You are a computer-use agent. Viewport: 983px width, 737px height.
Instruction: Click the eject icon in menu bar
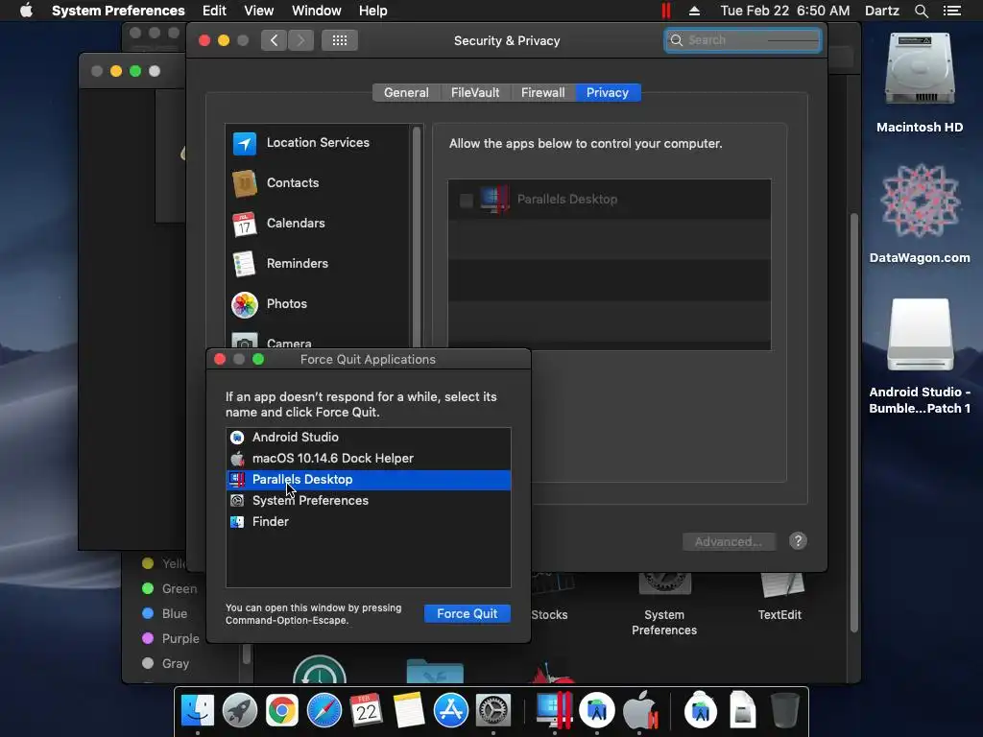point(695,11)
